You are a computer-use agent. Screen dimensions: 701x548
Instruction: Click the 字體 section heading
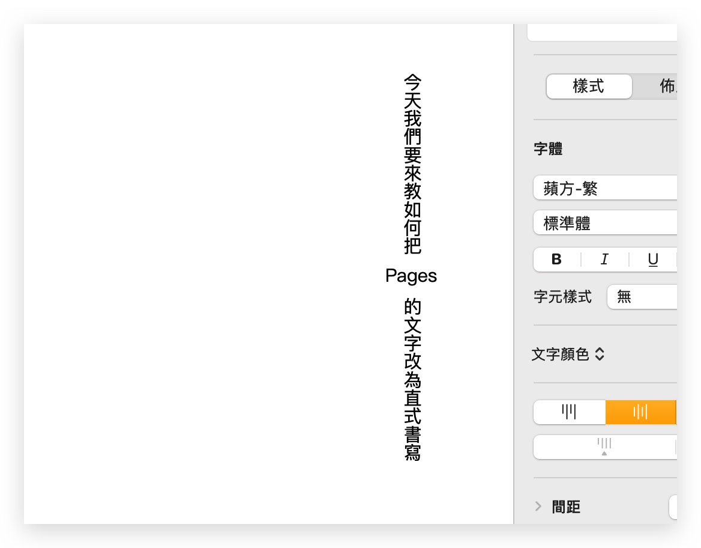click(548, 148)
